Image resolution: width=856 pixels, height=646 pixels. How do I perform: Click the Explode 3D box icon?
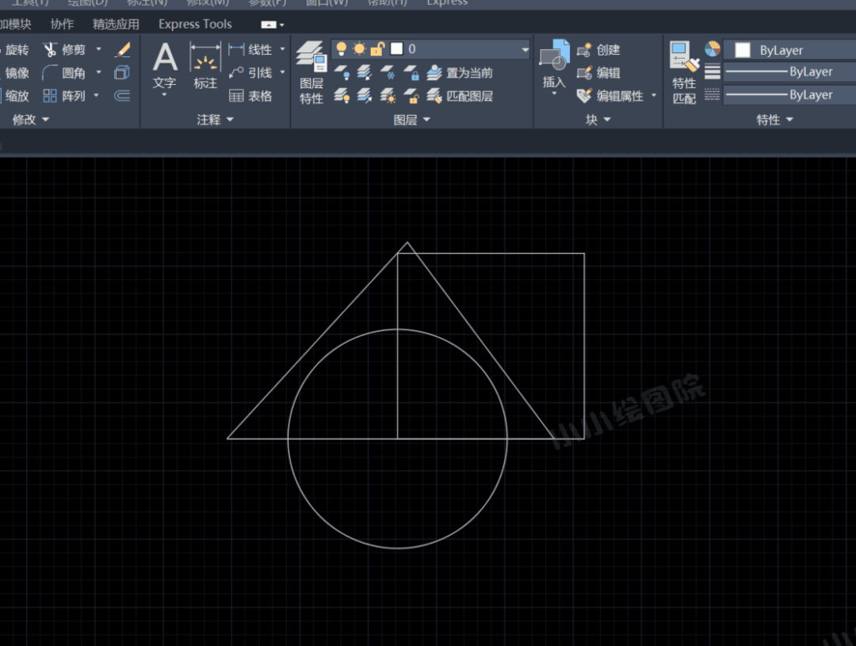pyautogui.click(x=122, y=73)
